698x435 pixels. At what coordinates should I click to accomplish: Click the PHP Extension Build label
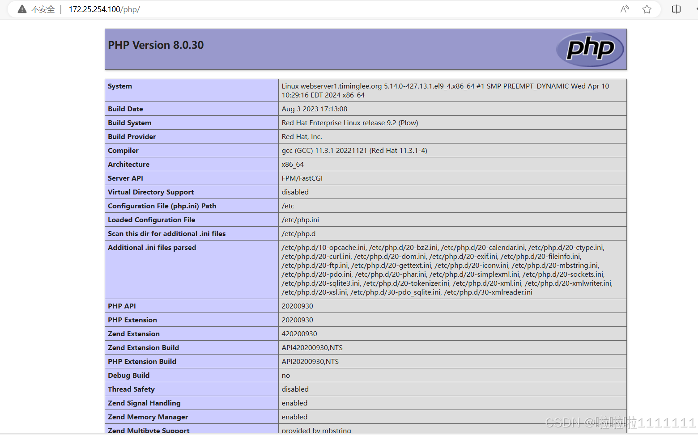tap(142, 362)
